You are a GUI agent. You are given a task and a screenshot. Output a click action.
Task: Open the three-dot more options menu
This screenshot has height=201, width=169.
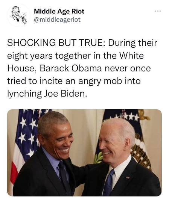(x=158, y=11)
